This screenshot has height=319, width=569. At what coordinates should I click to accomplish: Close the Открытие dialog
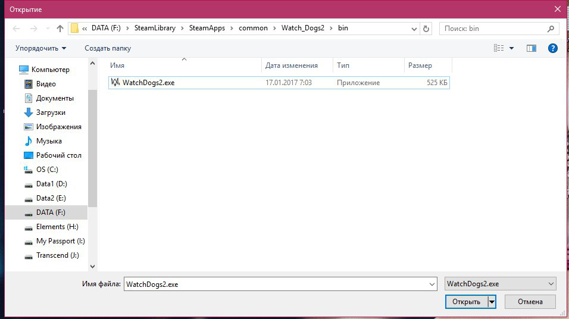pyautogui.click(x=558, y=9)
